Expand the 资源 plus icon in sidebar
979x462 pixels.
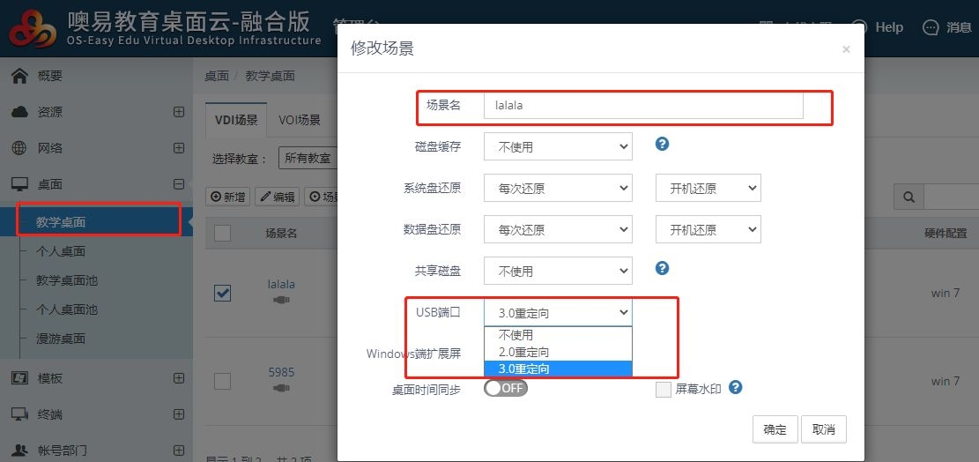point(179,112)
